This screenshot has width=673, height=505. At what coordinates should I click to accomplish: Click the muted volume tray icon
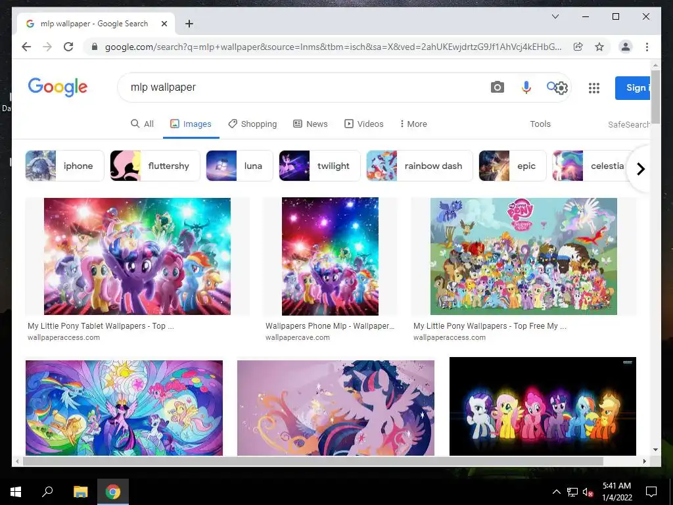[x=588, y=492]
